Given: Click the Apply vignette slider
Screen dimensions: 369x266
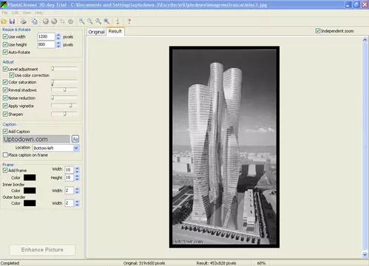Looking at the screenshot, I should click(x=64, y=106).
